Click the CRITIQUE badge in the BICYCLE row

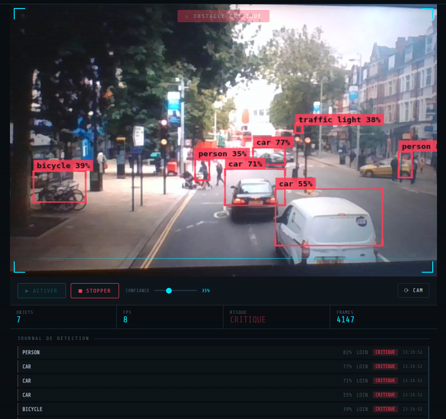click(385, 409)
